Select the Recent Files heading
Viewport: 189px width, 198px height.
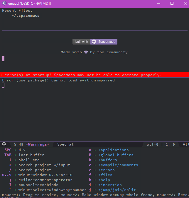click(x=17, y=11)
